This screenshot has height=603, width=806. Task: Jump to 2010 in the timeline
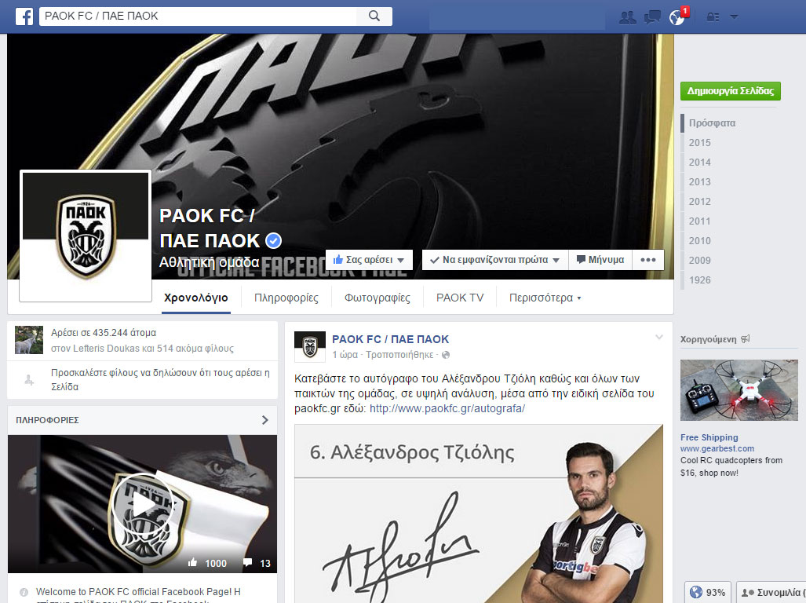(699, 240)
